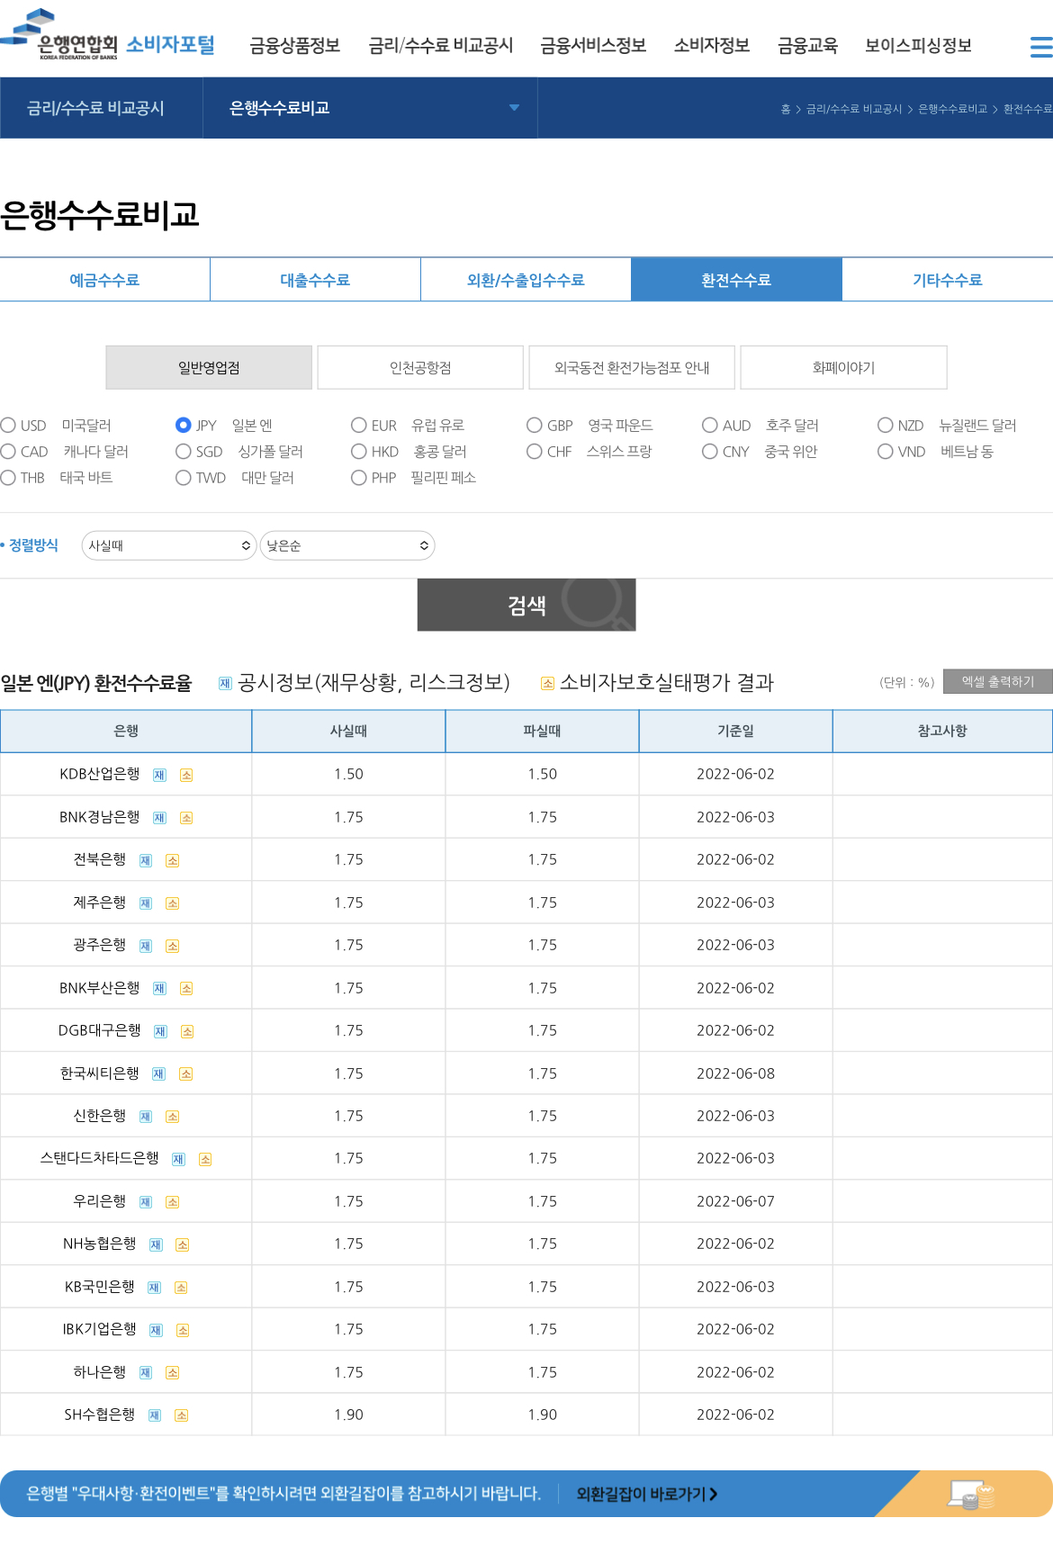The image size is (1053, 1563).
Task: Select EUR 유럽 유로 radio button
Action: (359, 426)
